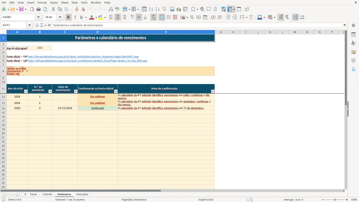359x202 pixels.
Task: Click the zoom slider in status bar
Action: click(x=335, y=200)
